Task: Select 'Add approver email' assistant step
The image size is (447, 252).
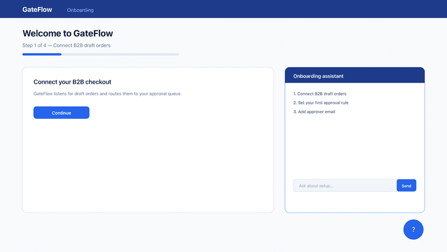Action: point(314,112)
